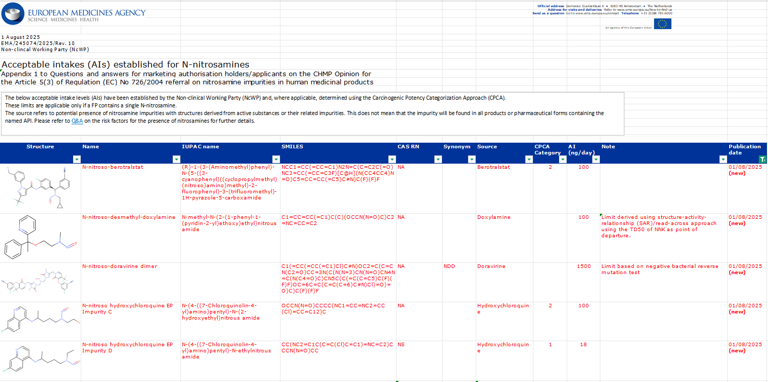
Task: Open the CAS RN column filter dropdown
Action: pyautogui.click(x=438, y=159)
